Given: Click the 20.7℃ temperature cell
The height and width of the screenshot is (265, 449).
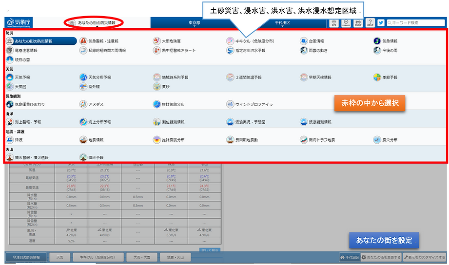Looking at the screenshot, I should (x=71, y=170).
